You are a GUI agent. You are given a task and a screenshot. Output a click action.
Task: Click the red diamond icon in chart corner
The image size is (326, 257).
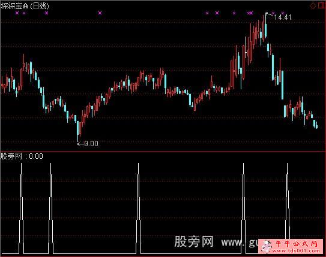(x=313, y=6)
